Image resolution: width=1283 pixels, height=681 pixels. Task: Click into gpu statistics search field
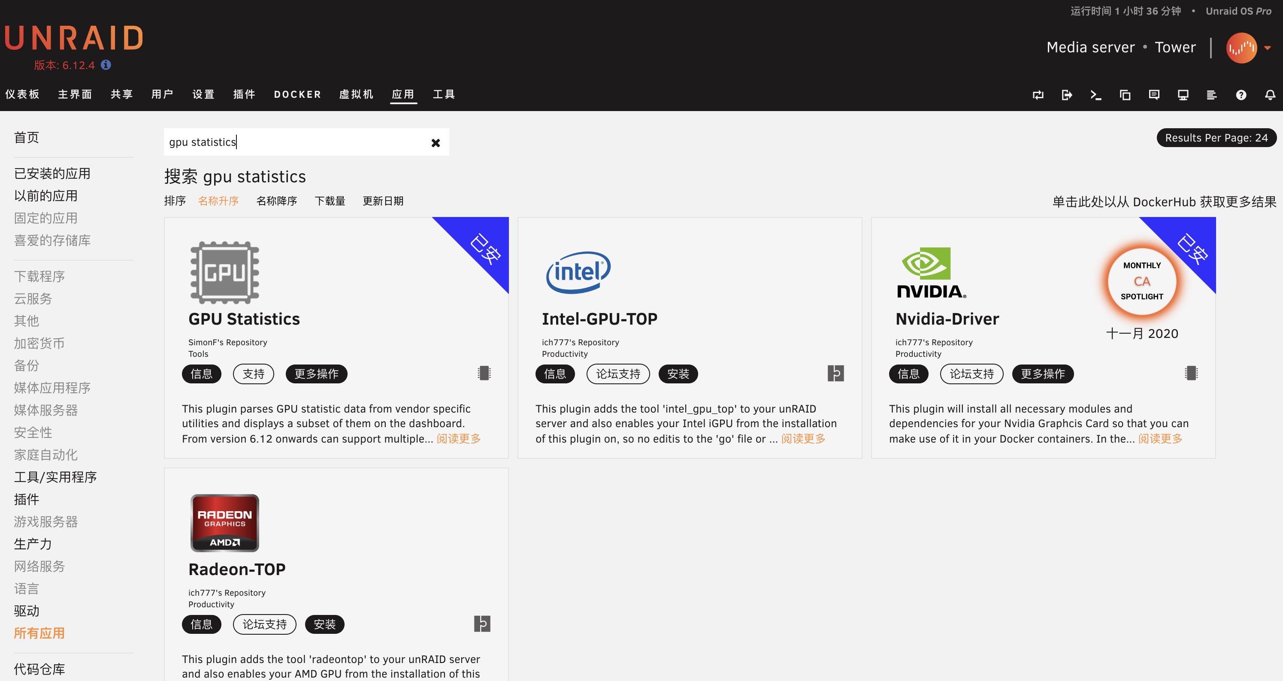[294, 142]
